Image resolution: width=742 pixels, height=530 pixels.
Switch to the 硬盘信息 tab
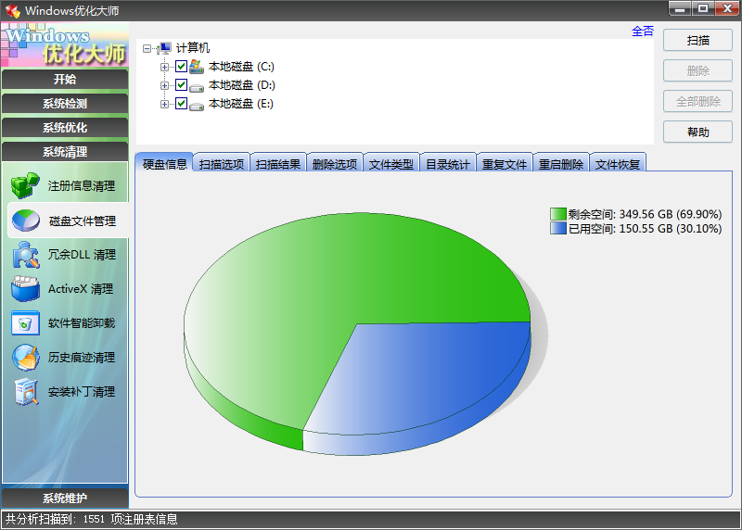tap(164, 164)
